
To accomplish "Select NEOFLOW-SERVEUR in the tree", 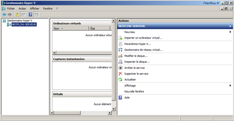I will (x=24, y=24).
